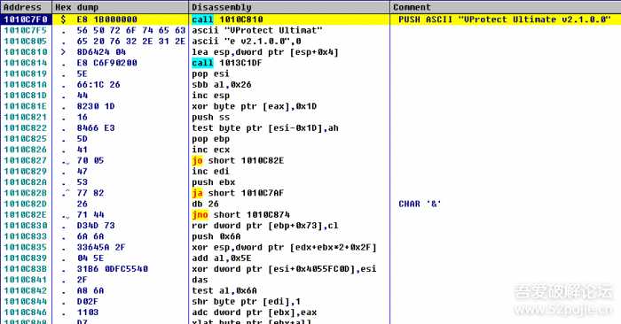This screenshot has height=324, width=621.
Task: Click instruction call 1013C1DF
Action: tap(227, 63)
